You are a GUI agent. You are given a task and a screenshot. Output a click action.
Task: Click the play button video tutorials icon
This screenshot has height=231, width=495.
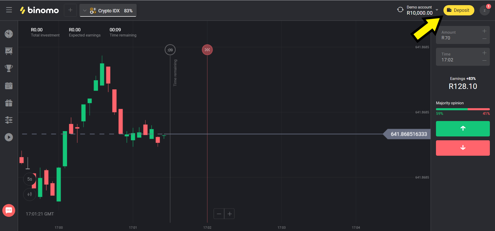pos(9,137)
